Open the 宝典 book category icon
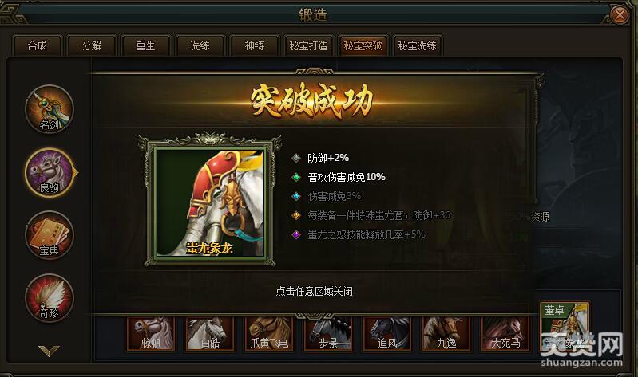 coord(50,236)
